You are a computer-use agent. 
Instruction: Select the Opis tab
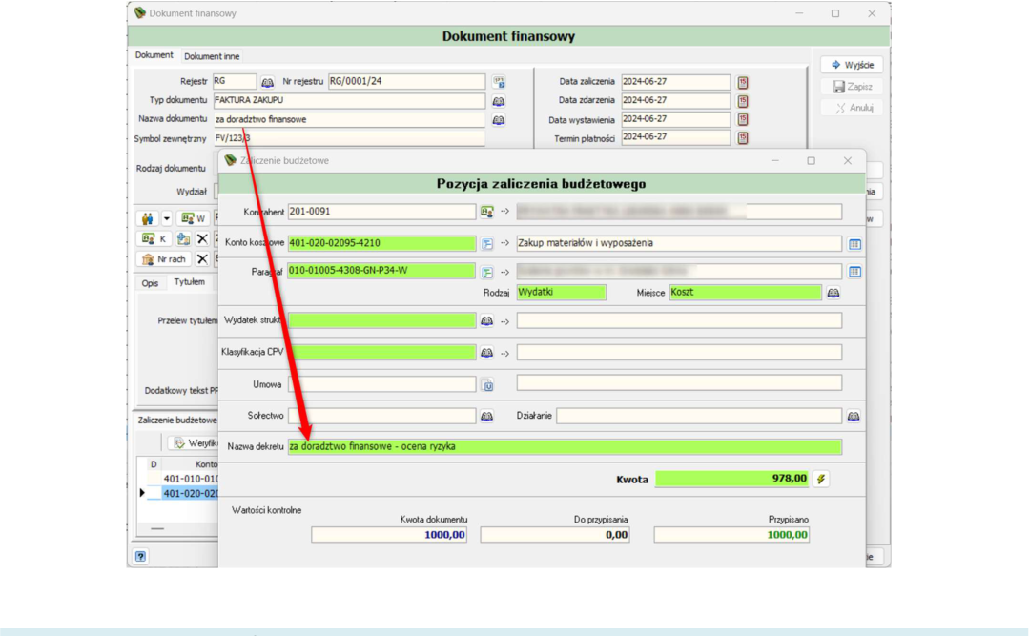coord(151,283)
